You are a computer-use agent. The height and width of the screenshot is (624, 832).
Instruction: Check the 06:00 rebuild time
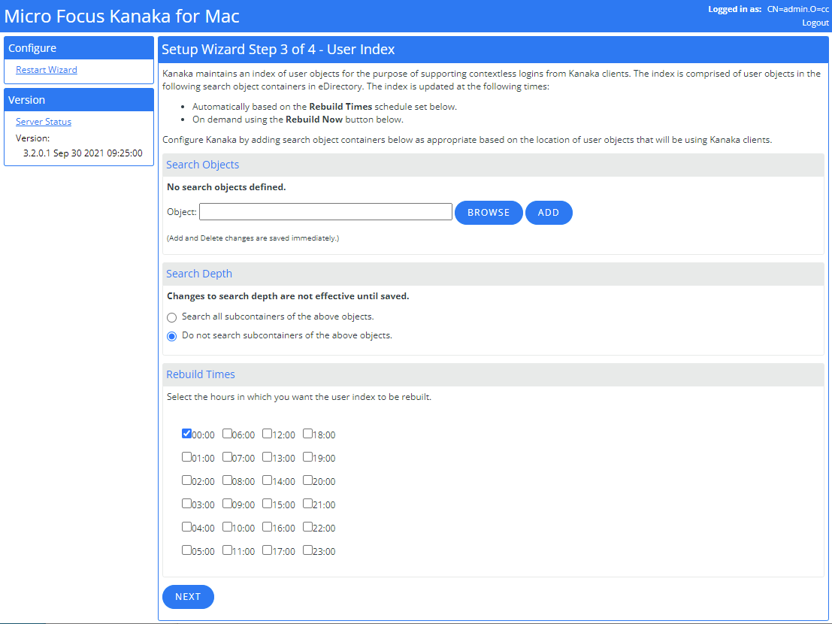coord(227,434)
